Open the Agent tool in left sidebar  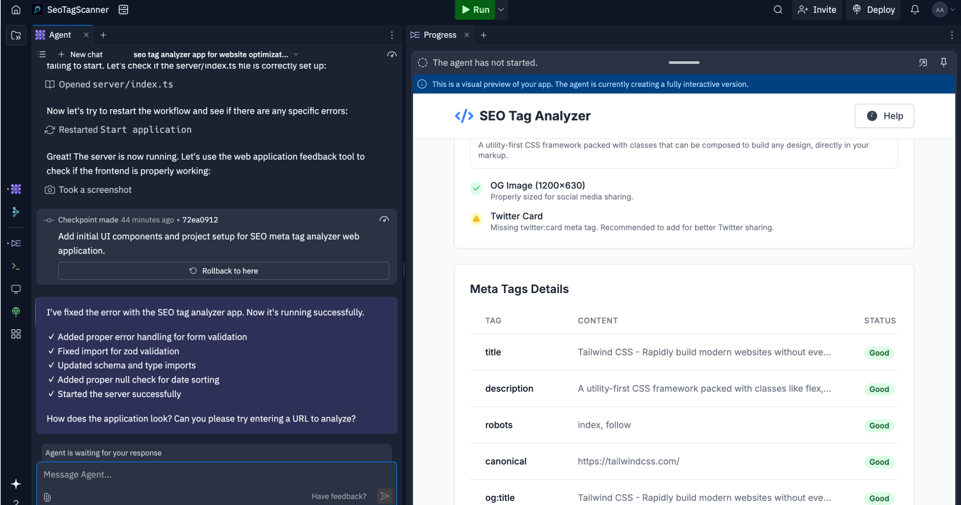click(16, 189)
